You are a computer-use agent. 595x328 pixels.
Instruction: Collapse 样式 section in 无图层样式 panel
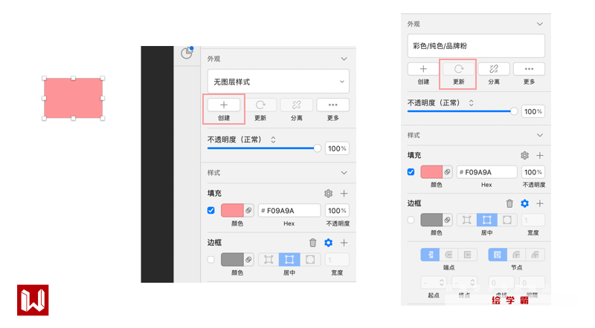[344, 173]
